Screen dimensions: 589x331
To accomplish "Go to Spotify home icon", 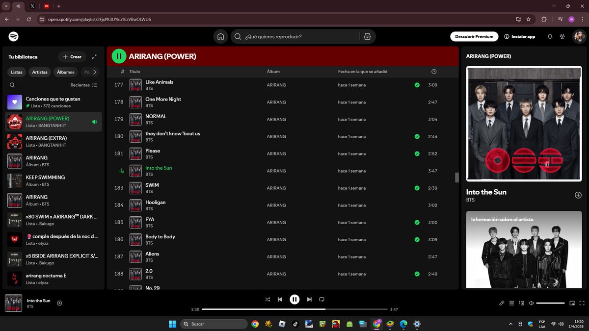I will 221,37.
